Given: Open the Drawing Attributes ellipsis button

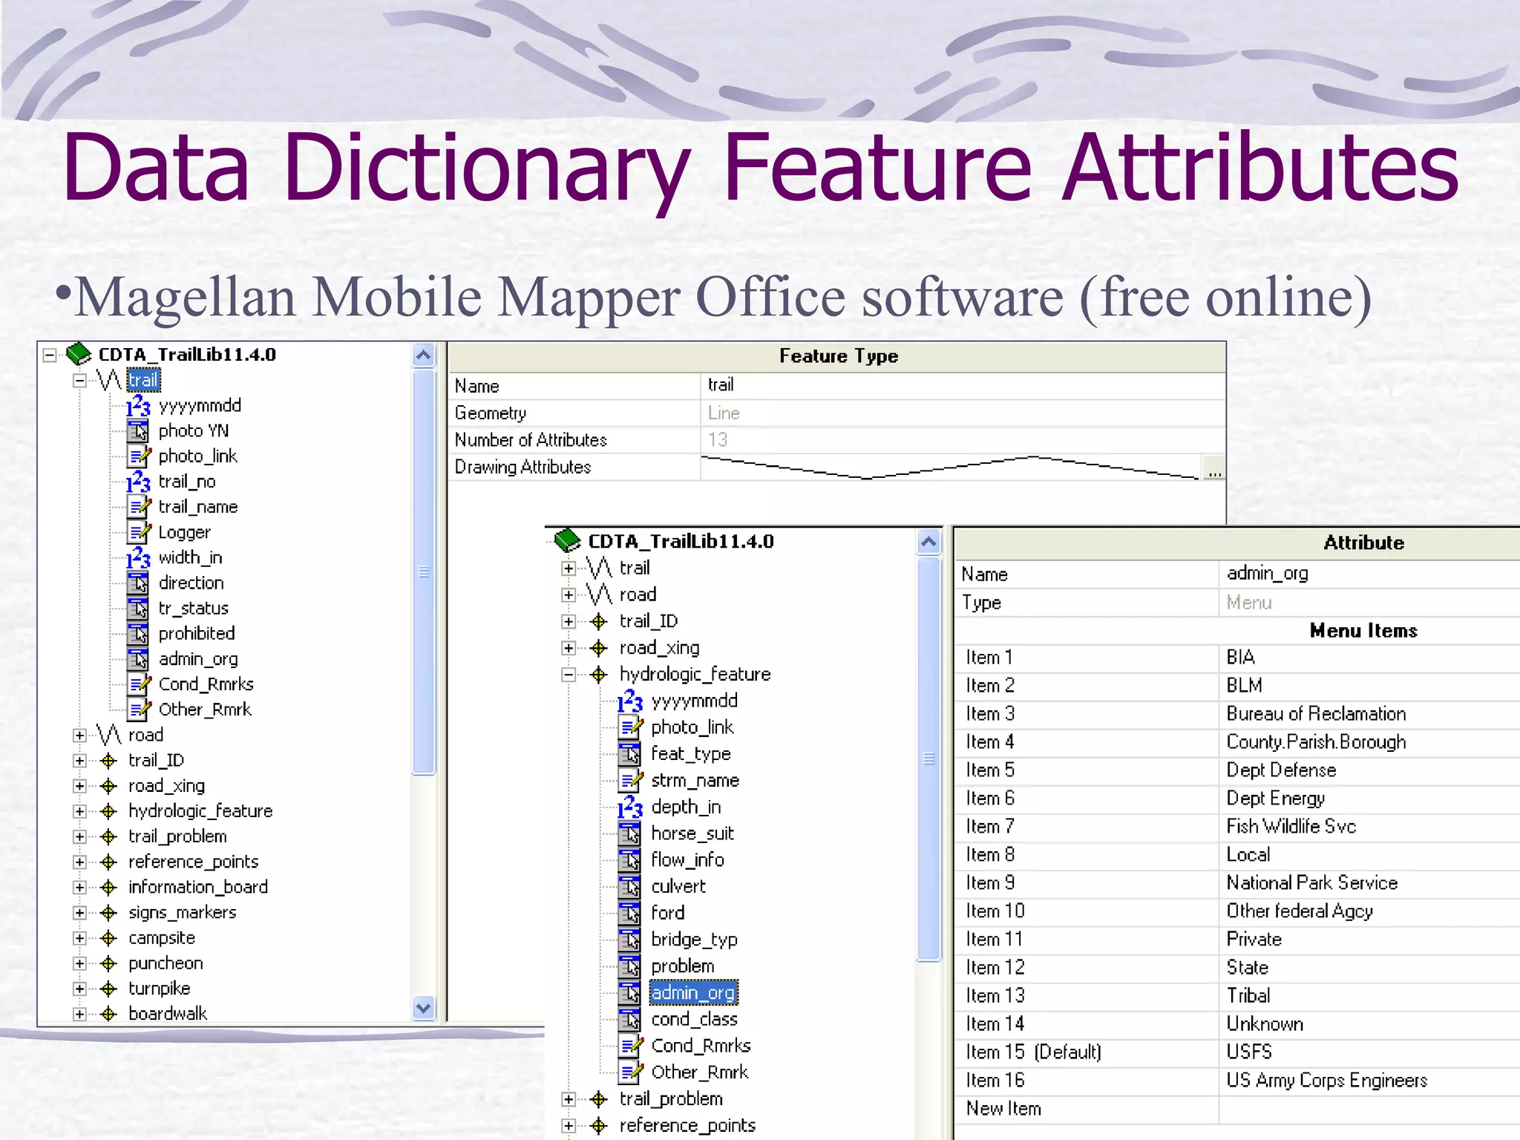Looking at the screenshot, I should click(x=1214, y=470).
